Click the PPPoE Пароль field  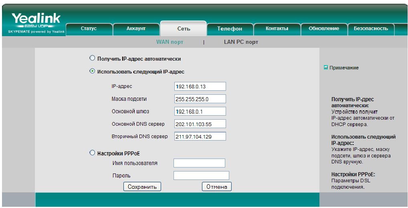201,175
